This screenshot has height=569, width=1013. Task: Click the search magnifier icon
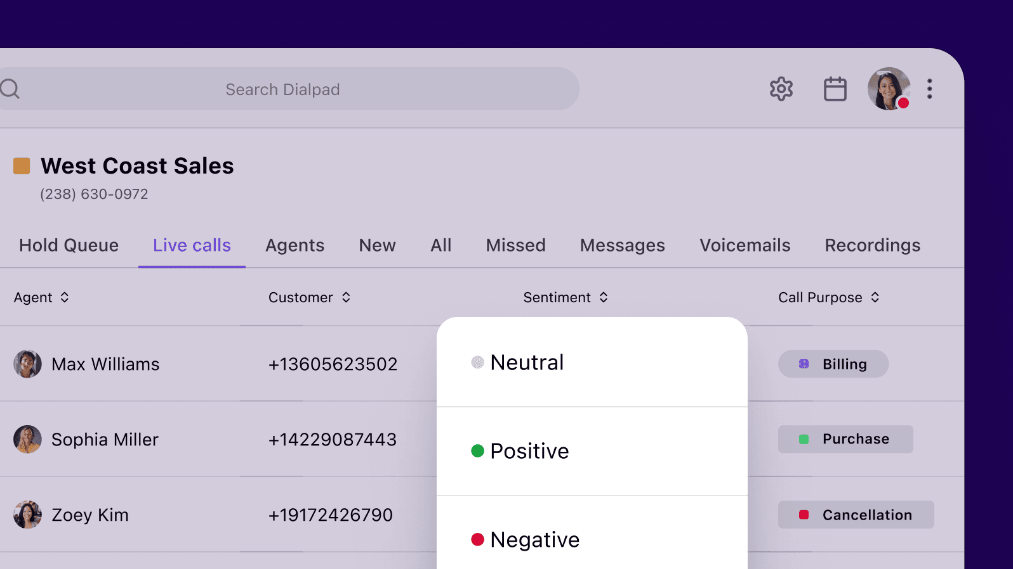tap(10, 89)
